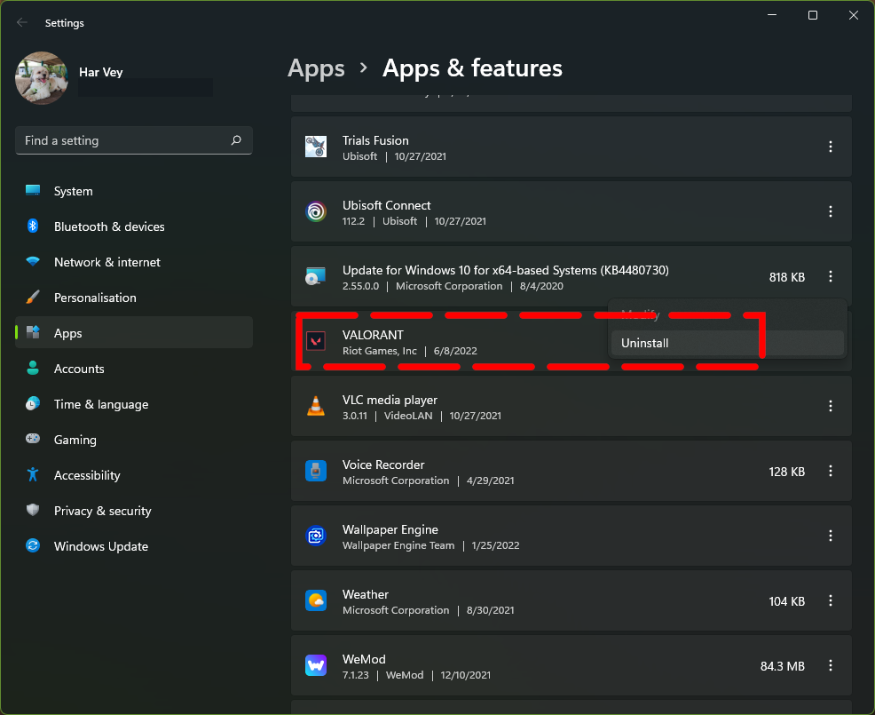Image resolution: width=875 pixels, height=715 pixels.
Task: Open more options for Weather
Action: pos(831,600)
